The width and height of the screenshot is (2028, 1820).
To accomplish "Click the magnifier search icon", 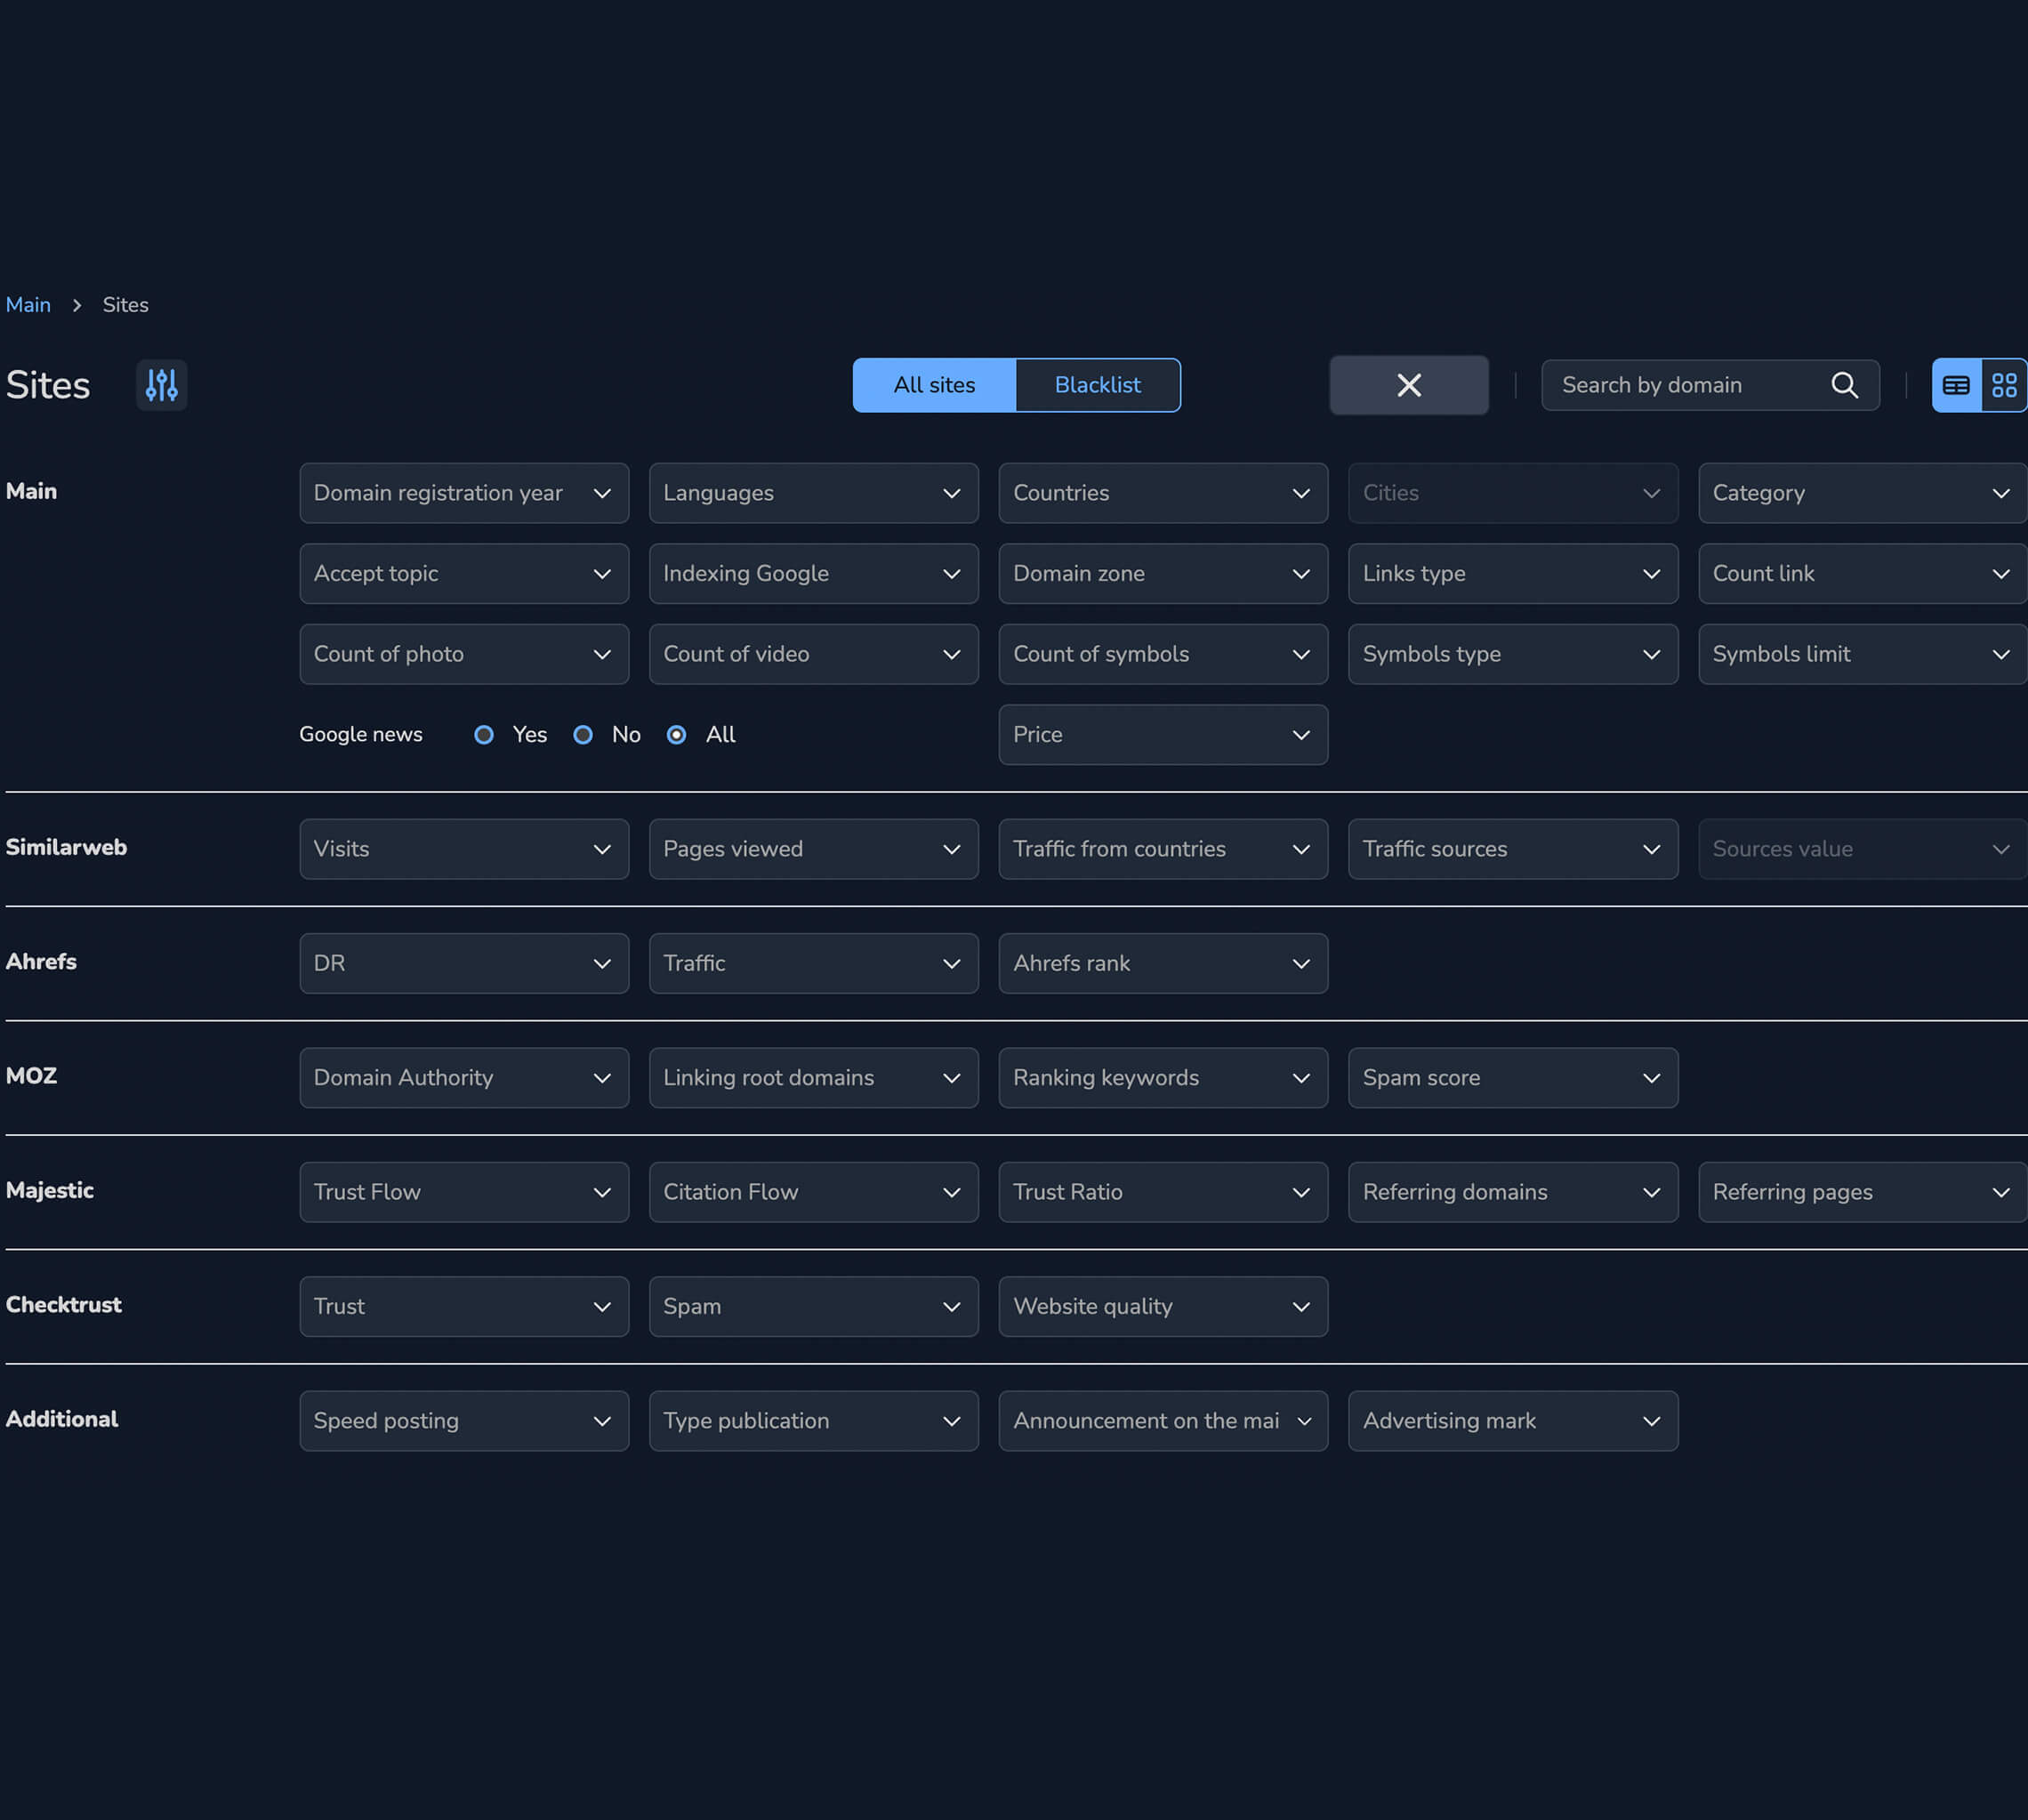I will click(x=1844, y=385).
